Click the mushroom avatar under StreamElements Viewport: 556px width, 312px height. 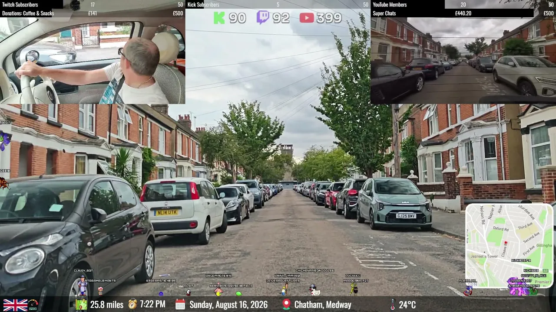(100, 291)
